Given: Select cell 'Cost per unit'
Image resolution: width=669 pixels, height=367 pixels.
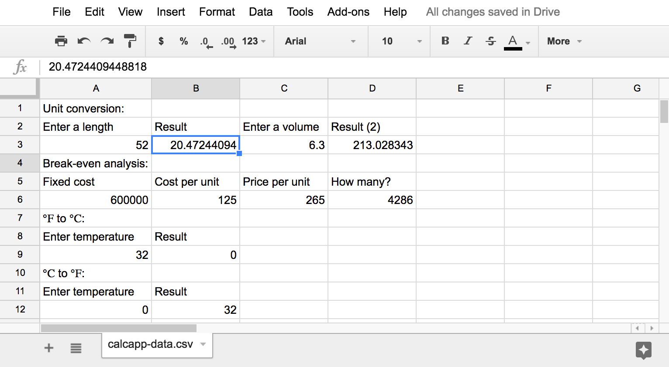Looking at the screenshot, I should [x=196, y=181].
